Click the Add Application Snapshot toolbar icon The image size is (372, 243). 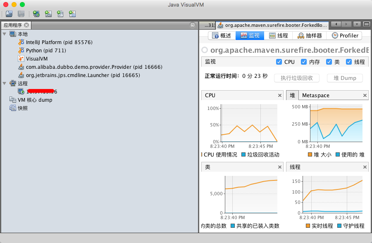pos(72,14)
